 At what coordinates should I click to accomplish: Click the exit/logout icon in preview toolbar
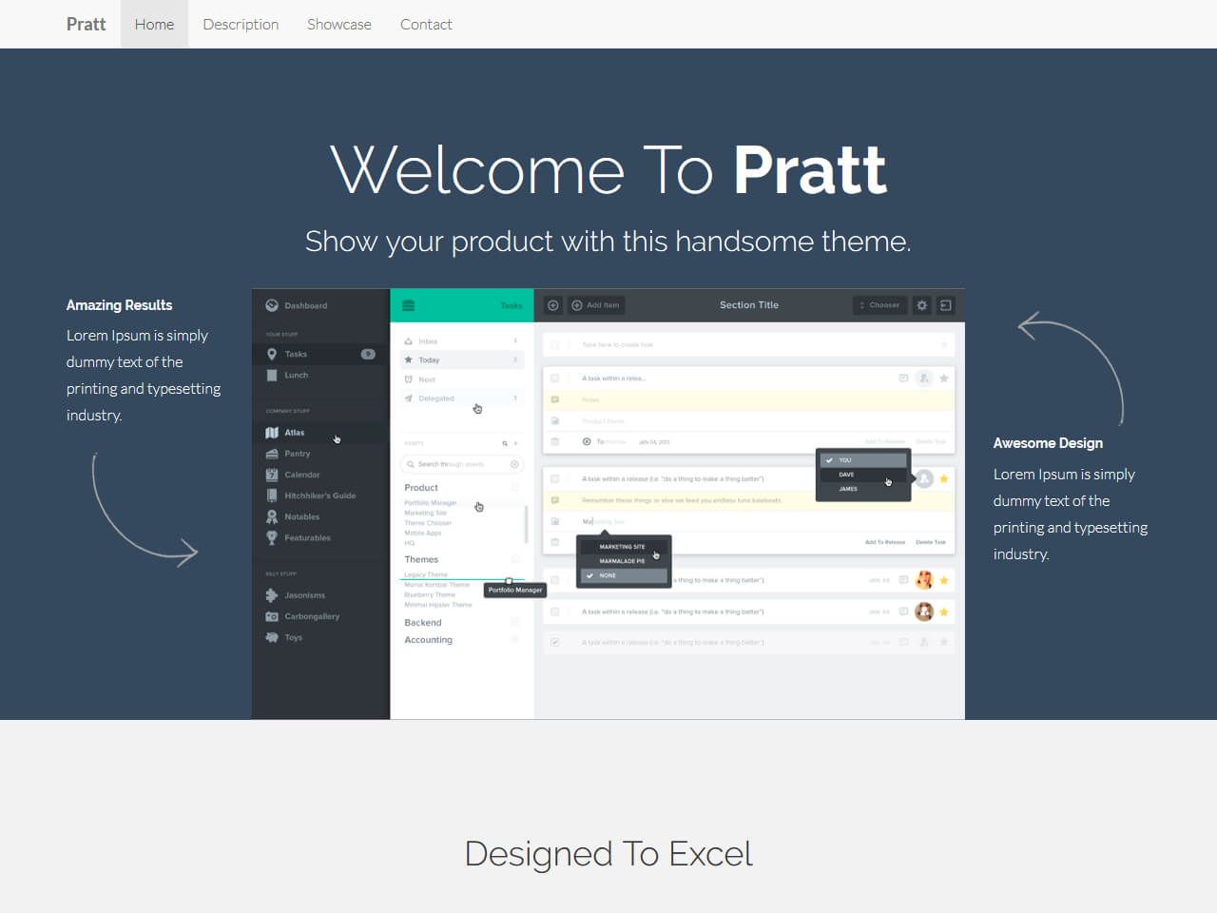946,305
